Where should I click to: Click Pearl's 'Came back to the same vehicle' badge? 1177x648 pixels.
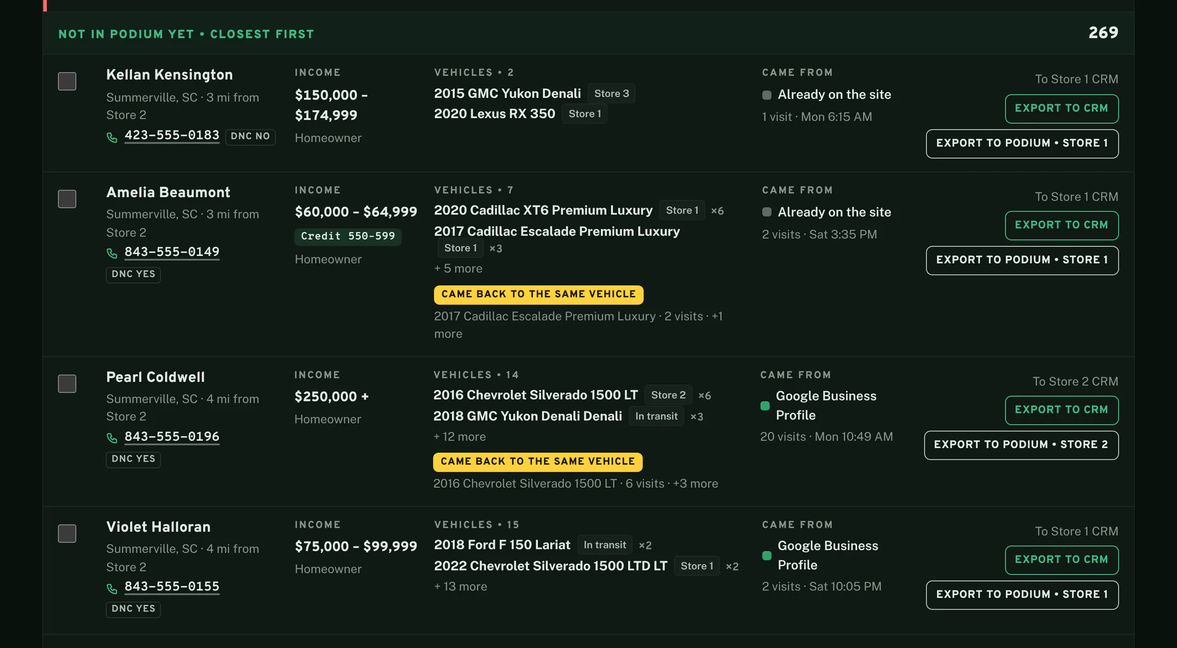pos(538,462)
